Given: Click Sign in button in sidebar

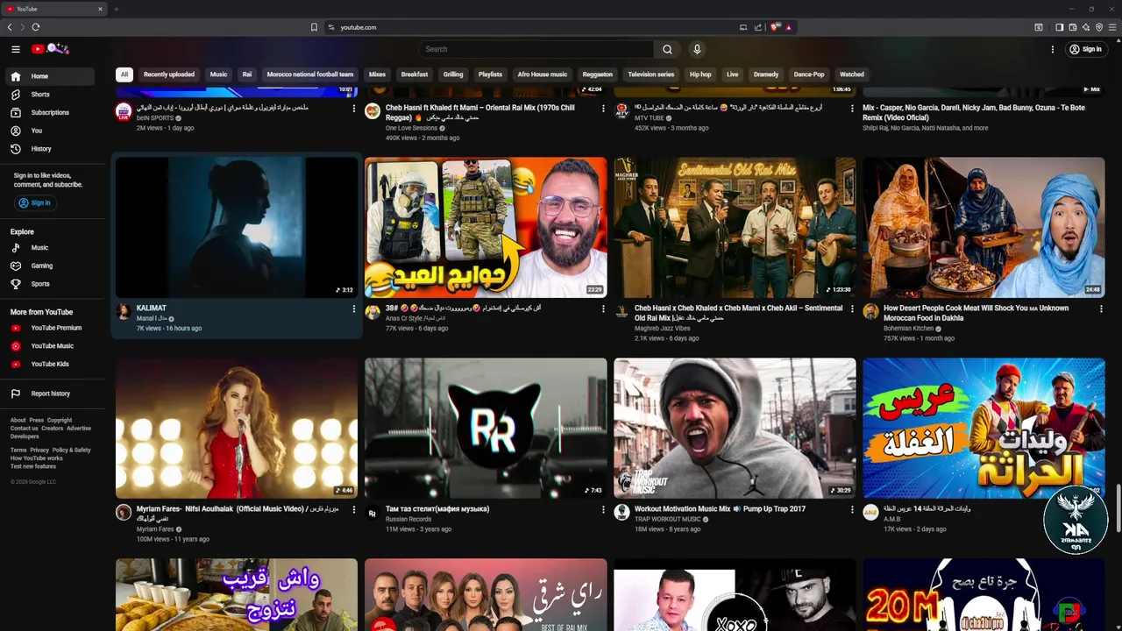Looking at the screenshot, I should click(x=35, y=202).
